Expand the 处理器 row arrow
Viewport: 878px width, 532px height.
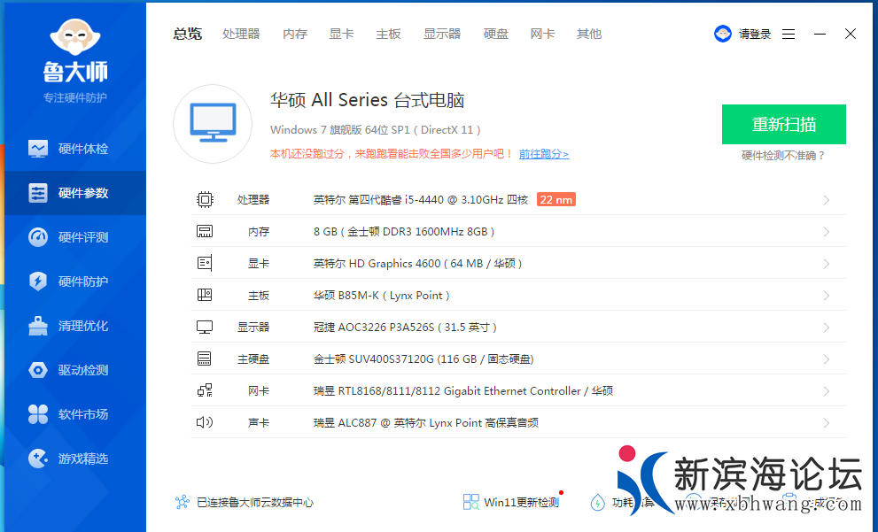point(826,200)
